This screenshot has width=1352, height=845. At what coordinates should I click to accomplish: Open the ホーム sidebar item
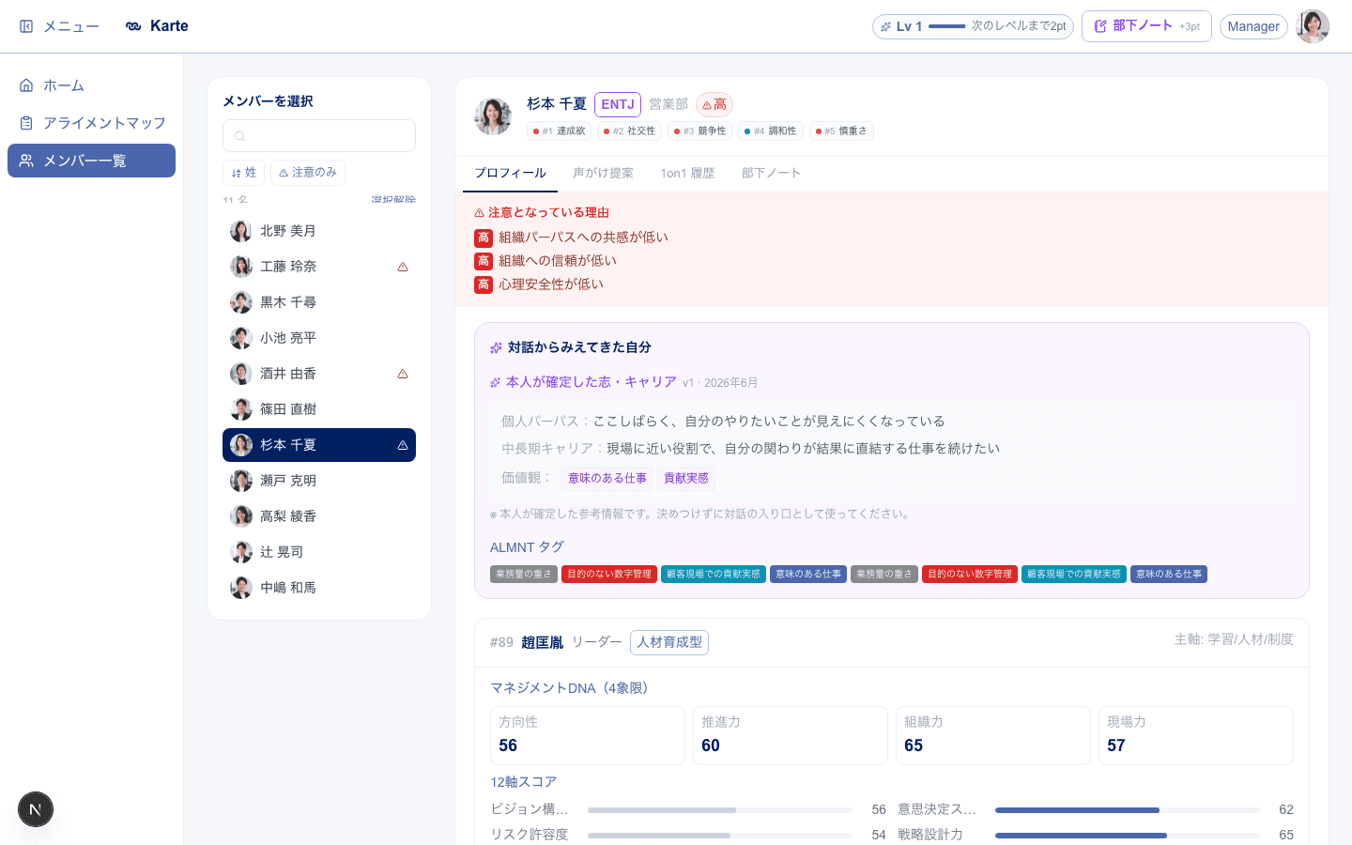[91, 85]
